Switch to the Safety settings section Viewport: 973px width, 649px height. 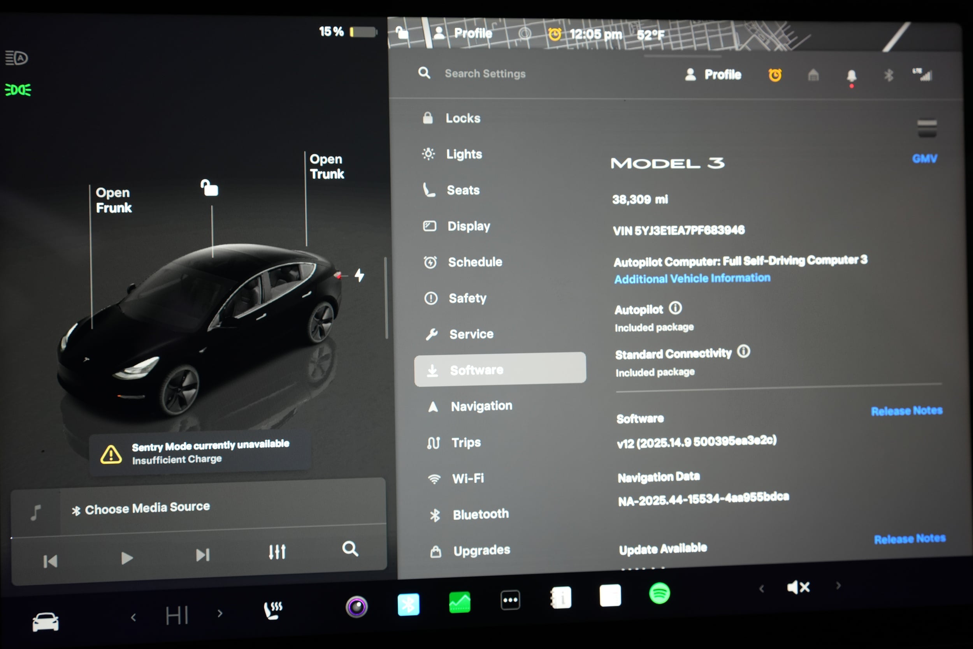(x=468, y=297)
